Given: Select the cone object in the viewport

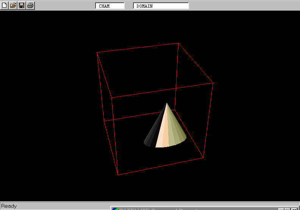Looking at the screenshot, I should click(166, 131).
